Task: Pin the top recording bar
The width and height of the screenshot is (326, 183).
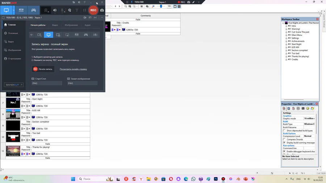Action: pos(131,2)
